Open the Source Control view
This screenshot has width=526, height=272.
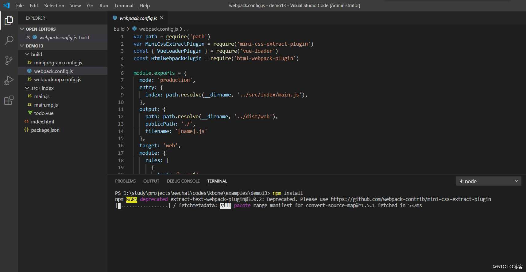(x=9, y=60)
